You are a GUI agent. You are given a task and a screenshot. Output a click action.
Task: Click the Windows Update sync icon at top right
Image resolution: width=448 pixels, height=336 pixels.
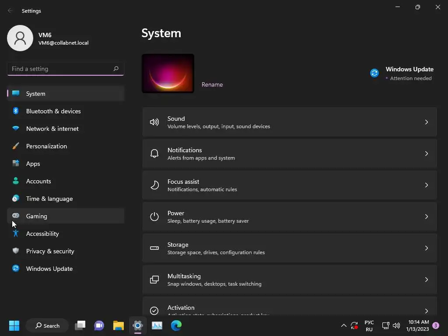pyautogui.click(x=374, y=73)
